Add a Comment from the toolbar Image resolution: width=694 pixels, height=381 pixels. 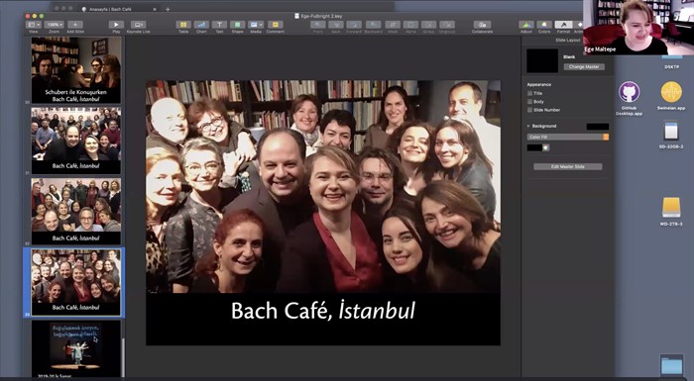[x=276, y=25]
